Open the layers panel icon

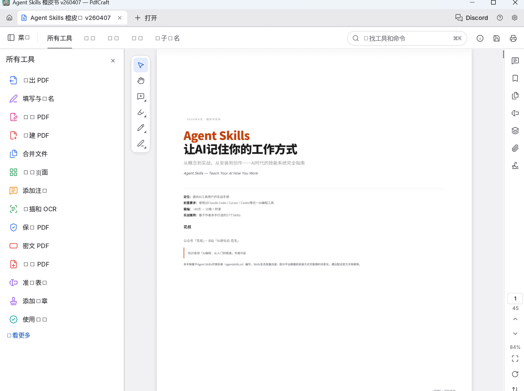[x=515, y=131]
